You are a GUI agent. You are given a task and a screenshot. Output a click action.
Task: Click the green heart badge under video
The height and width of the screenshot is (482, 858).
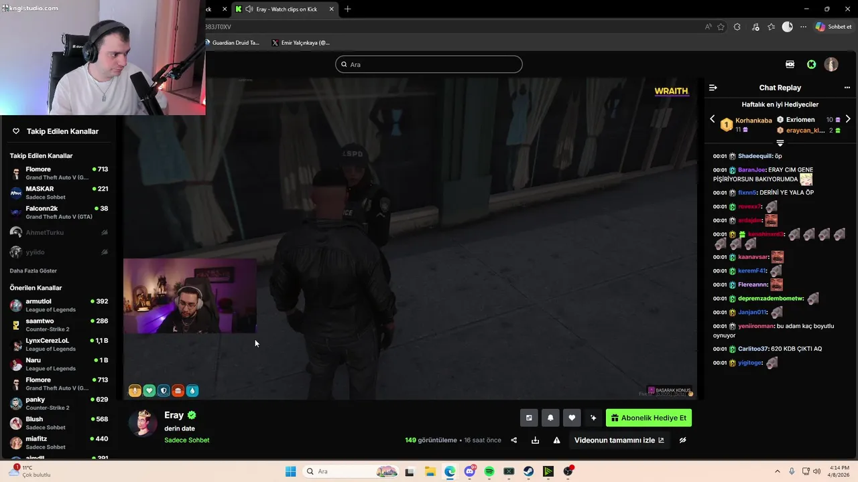click(x=149, y=391)
